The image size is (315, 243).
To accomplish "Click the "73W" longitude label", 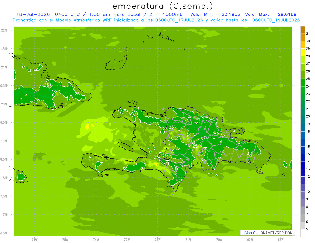I will coord(127,240).
